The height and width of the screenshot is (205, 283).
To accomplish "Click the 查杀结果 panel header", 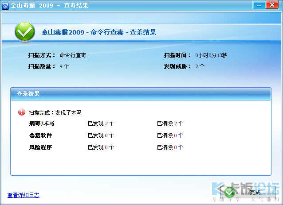I will [x=141, y=94].
